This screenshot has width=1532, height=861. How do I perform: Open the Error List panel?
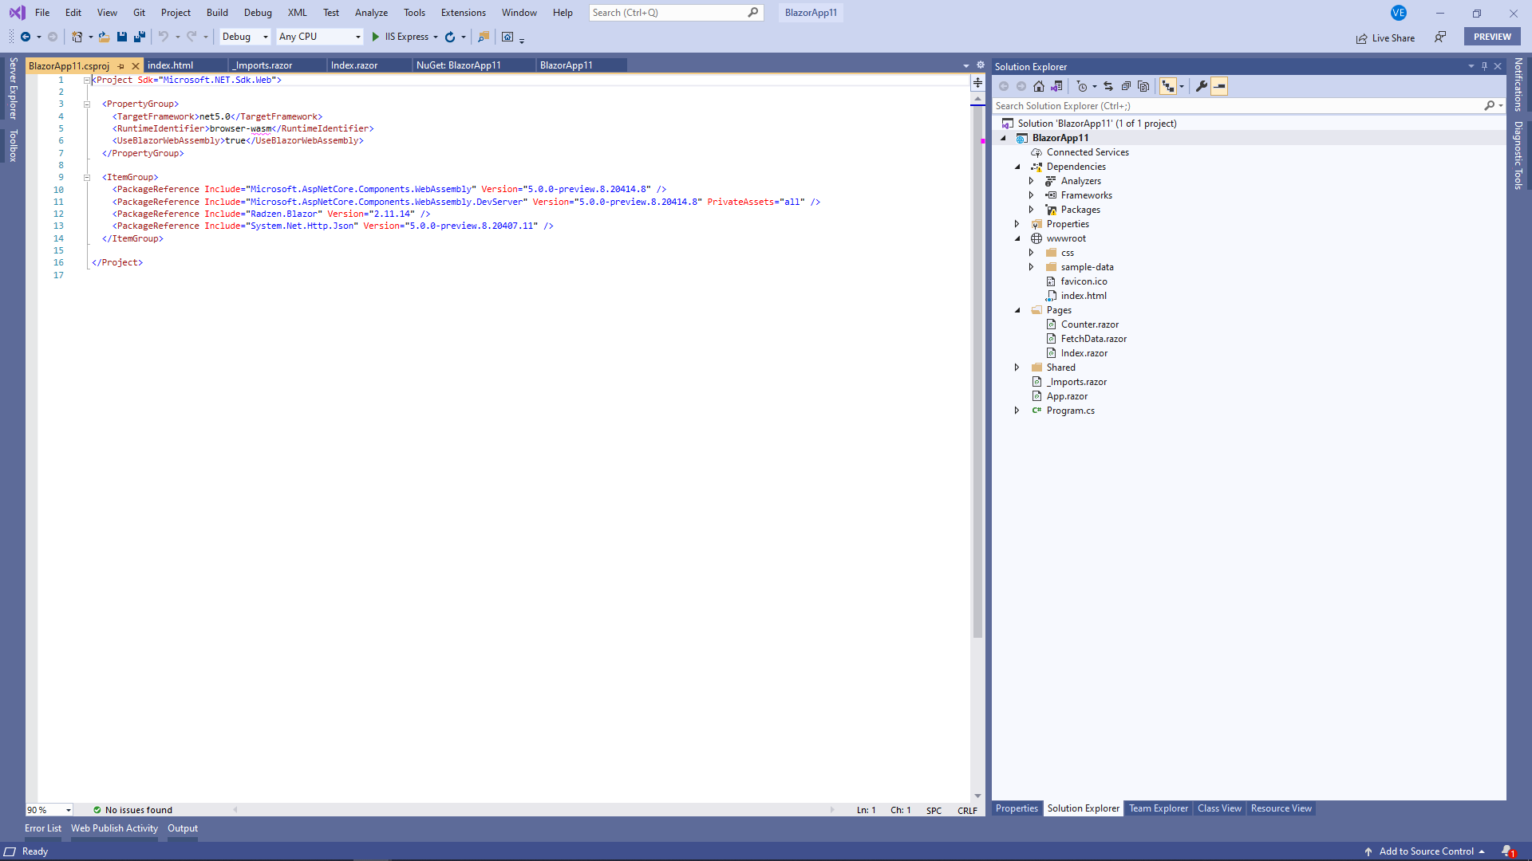point(43,828)
